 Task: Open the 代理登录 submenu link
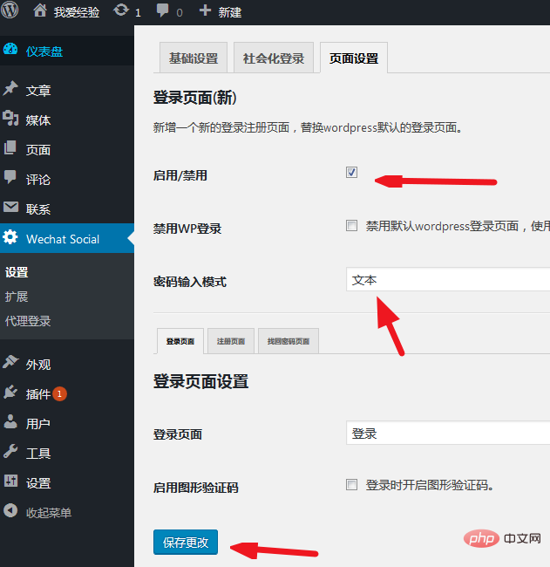(28, 321)
